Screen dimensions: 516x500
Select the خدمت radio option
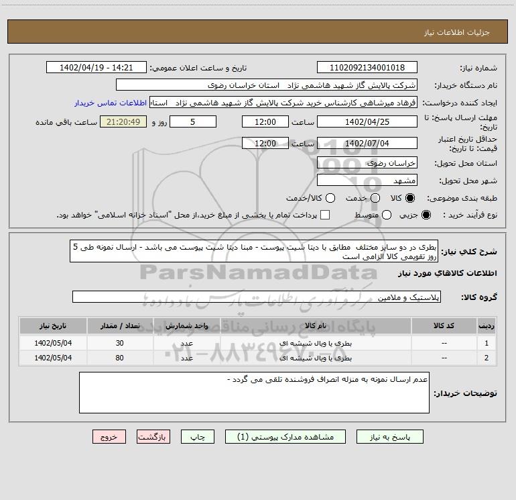point(375,199)
